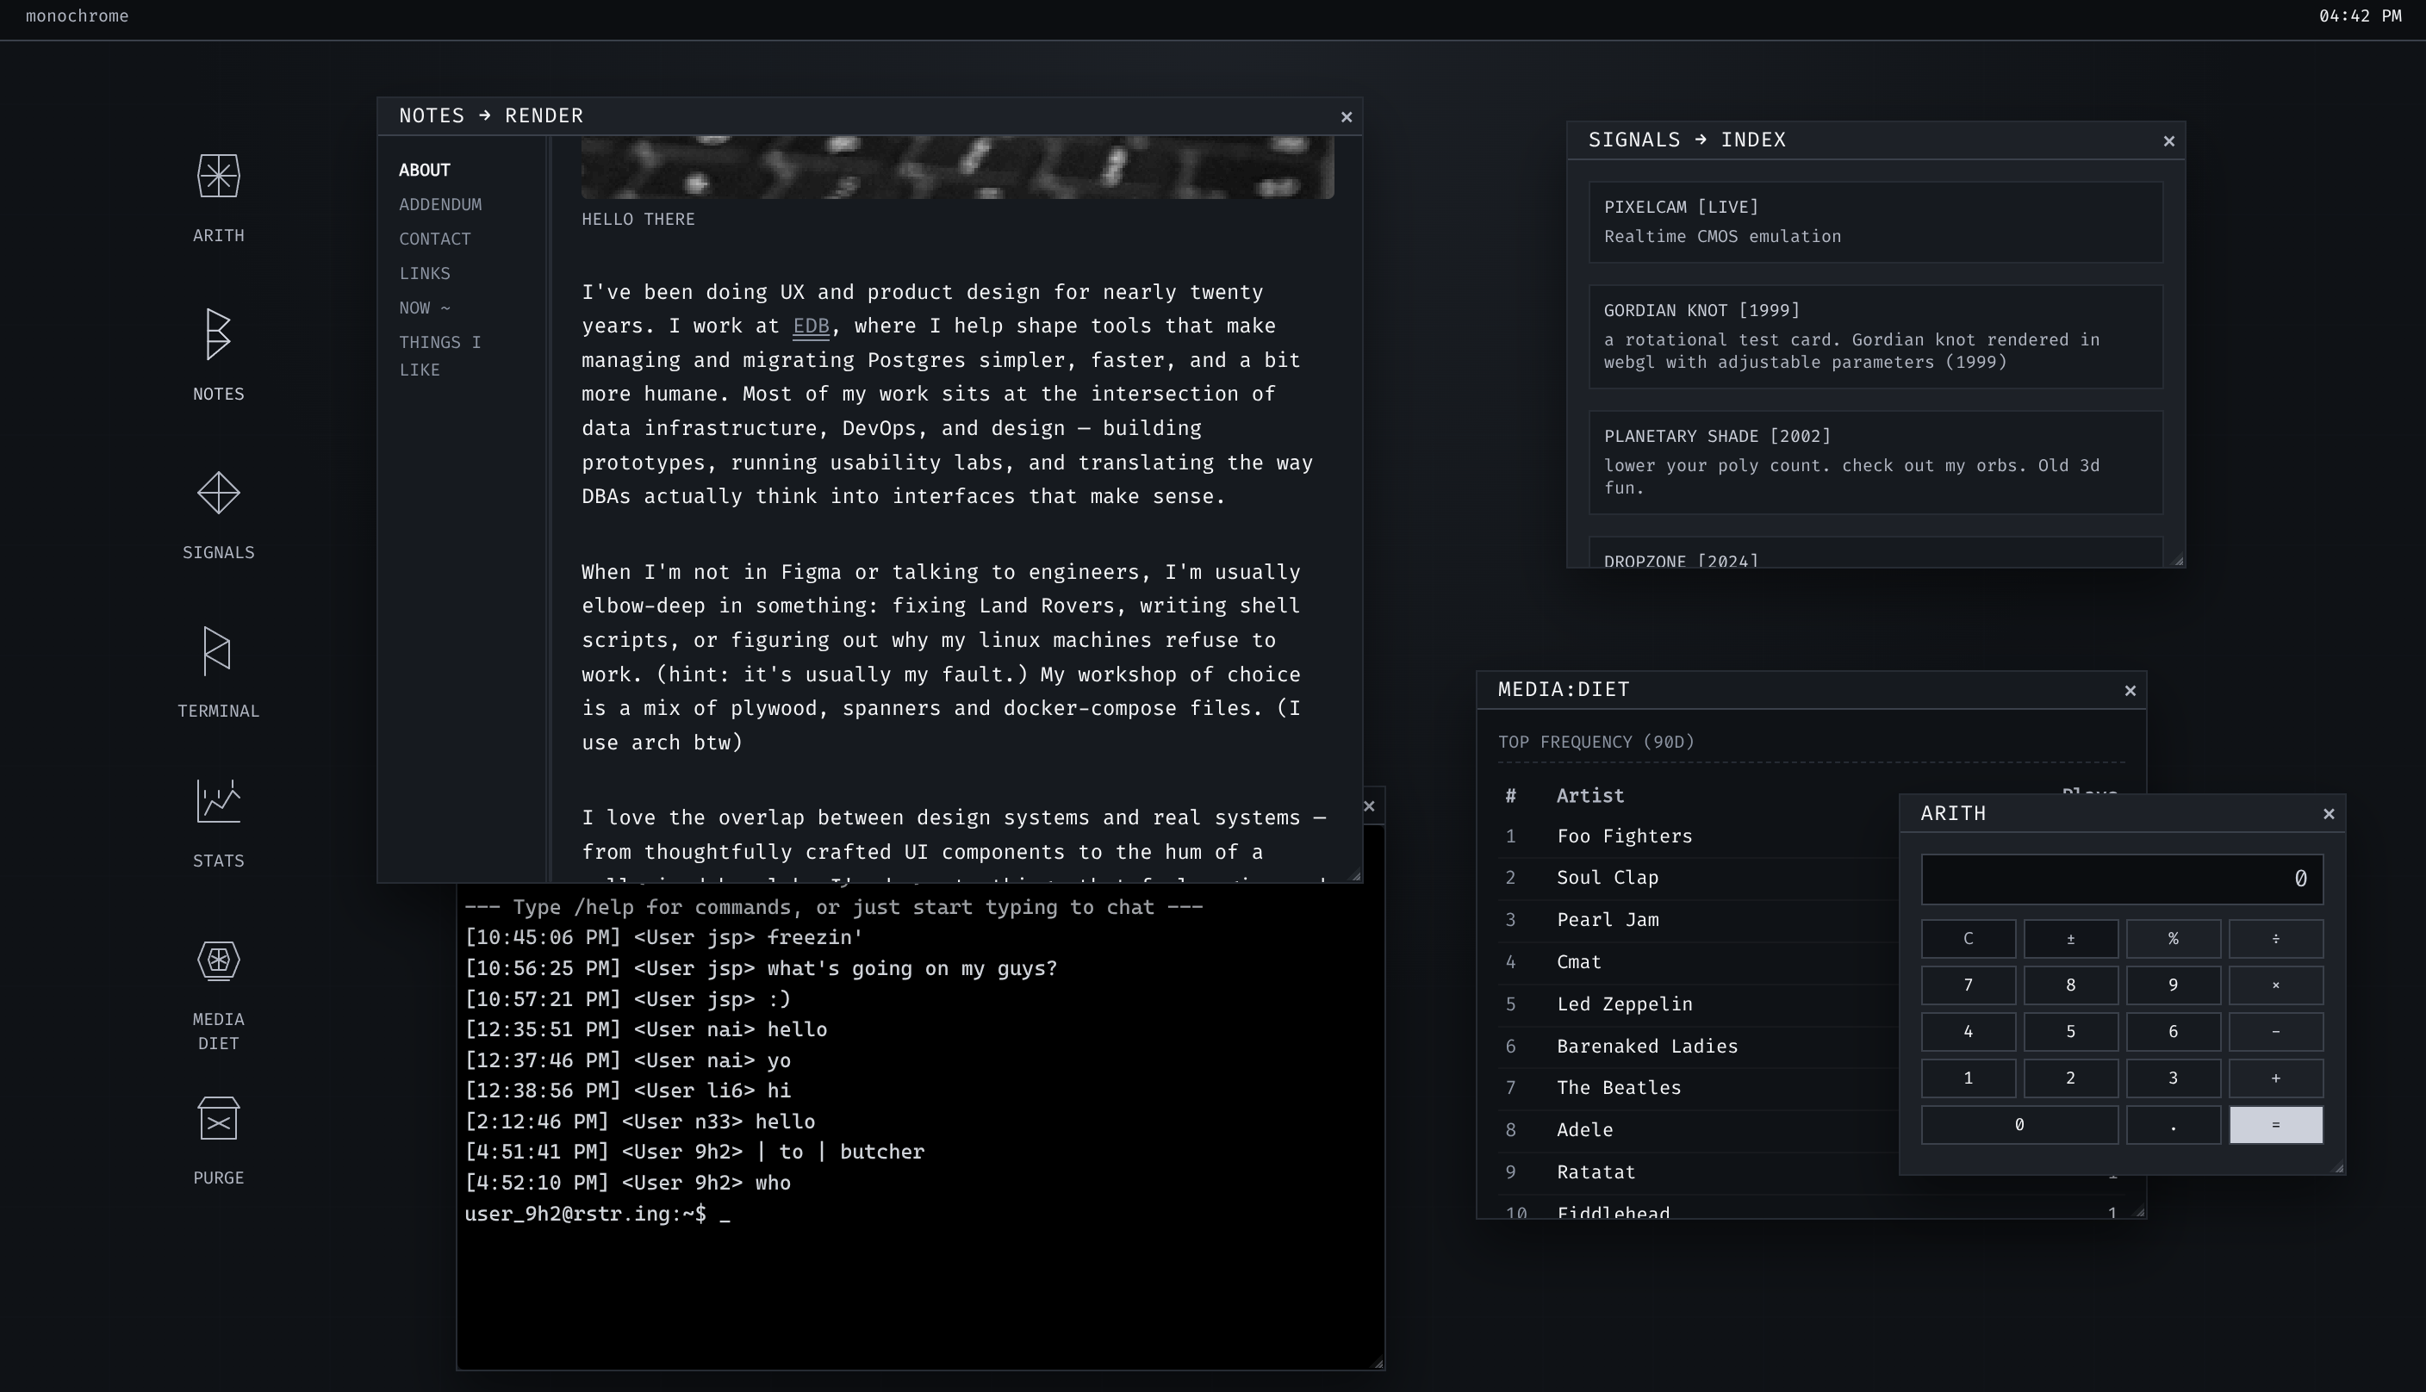
Task: Click calculator digit 1
Action: click(x=1969, y=1078)
